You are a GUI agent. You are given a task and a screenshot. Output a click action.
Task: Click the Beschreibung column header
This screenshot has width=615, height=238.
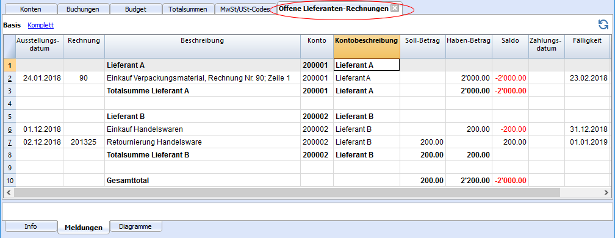(203, 46)
